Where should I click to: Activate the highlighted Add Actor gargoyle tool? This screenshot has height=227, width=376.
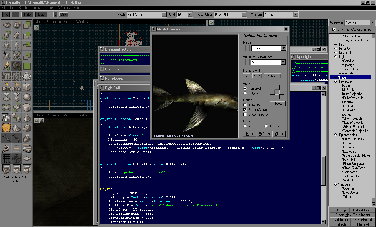tap(16, 66)
